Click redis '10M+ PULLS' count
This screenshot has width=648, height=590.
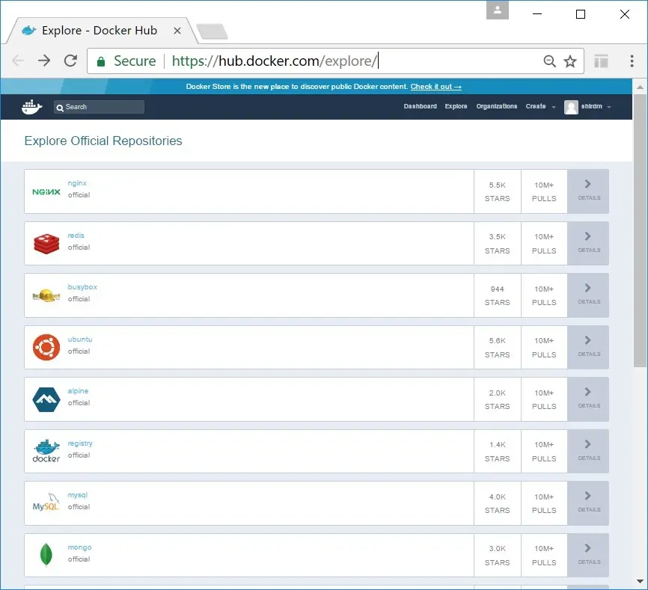pyautogui.click(x=544, y=244)
